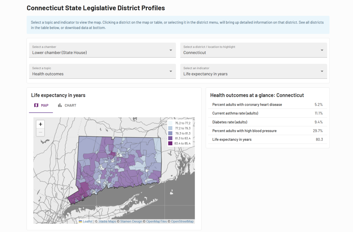The width and height of the screenshot is (353, 232).
Task: Click the OpenStreetMap attribution link
Action: (182, 221)
